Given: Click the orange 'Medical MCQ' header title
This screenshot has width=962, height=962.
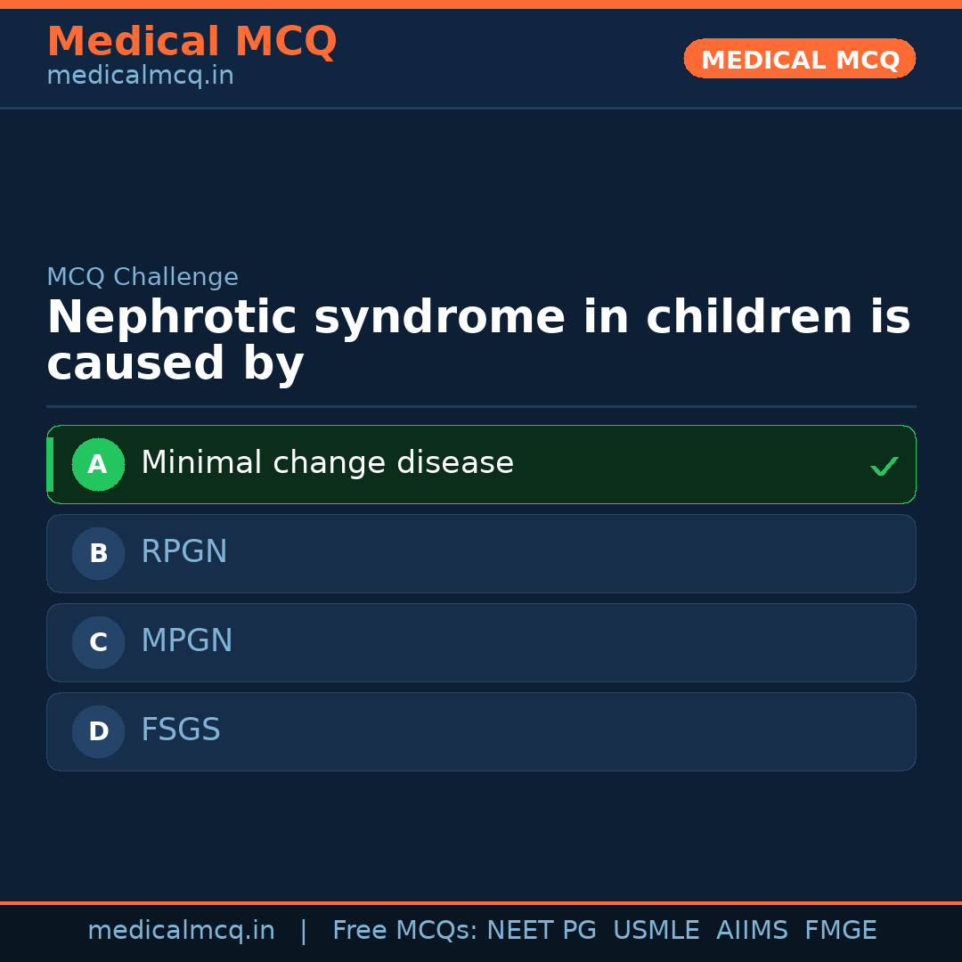Looking at the screenshot, I should click(x=192, y=42).
